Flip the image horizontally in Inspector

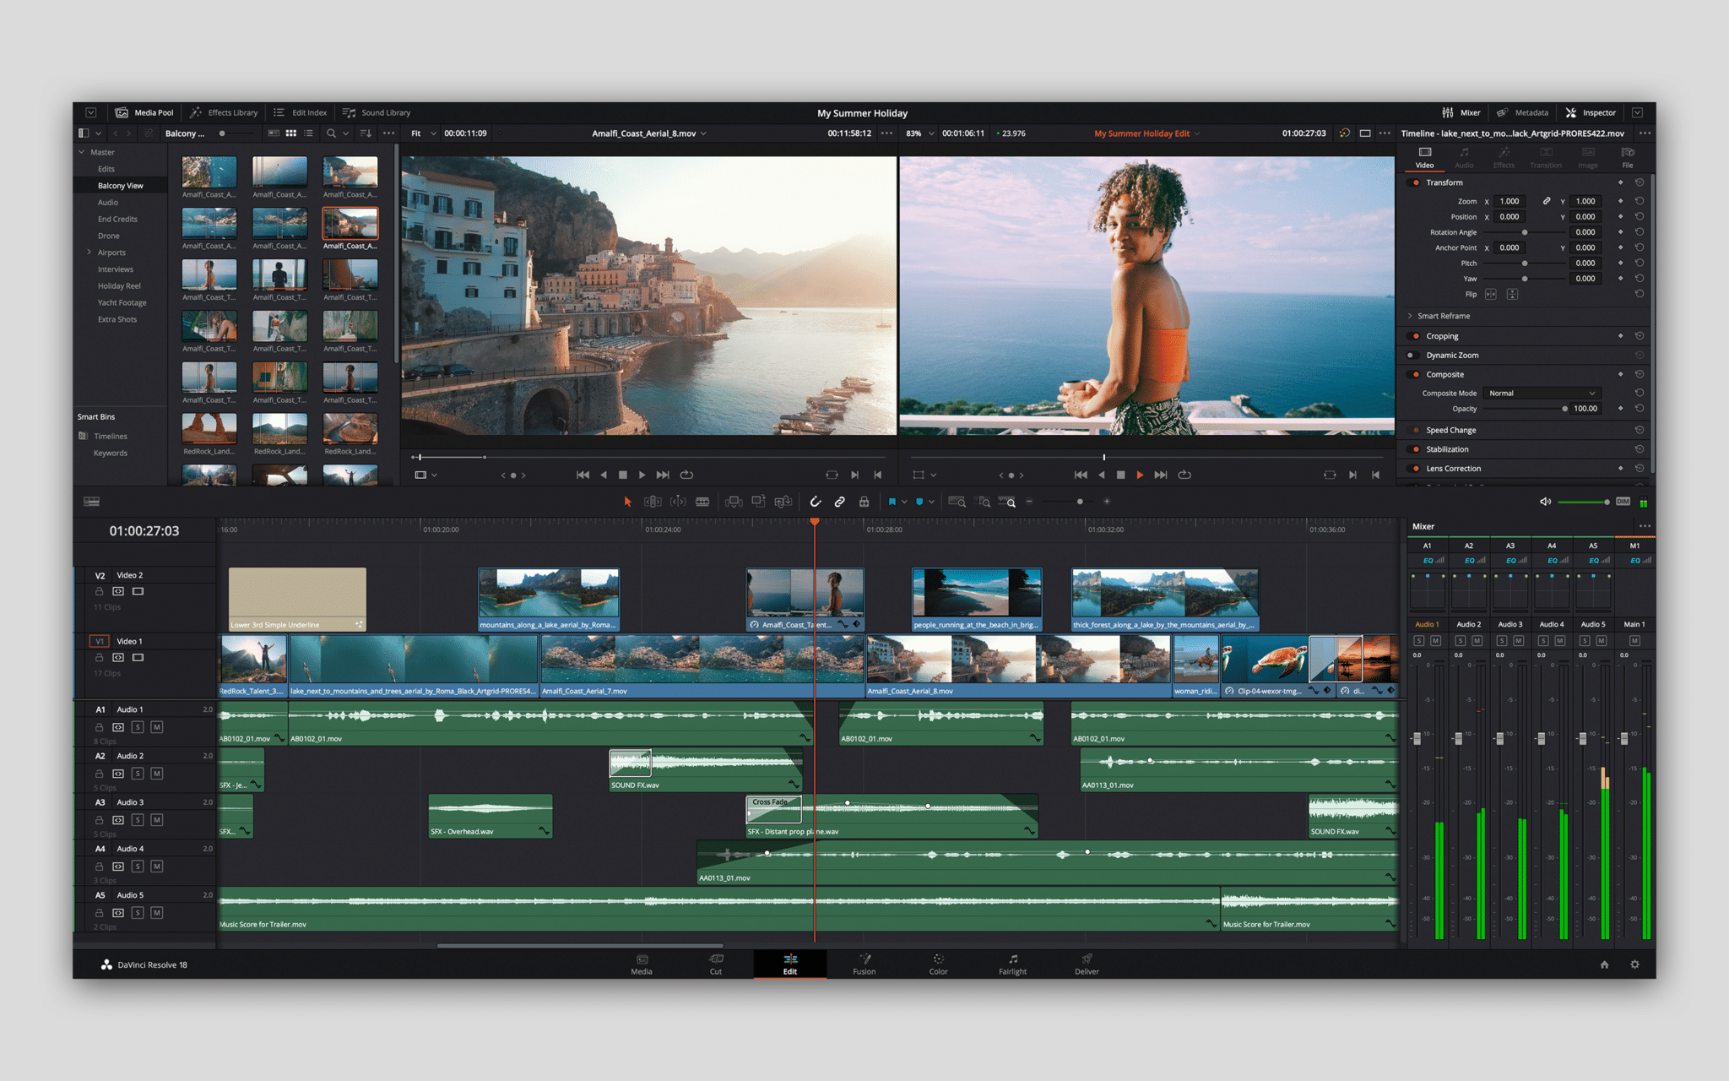(1490, 294)
